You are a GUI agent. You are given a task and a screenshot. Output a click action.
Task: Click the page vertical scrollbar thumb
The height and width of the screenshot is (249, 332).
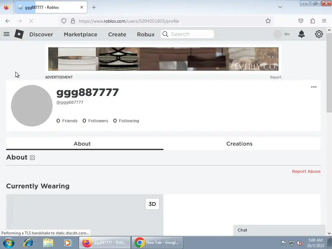[x=329, y=73]
